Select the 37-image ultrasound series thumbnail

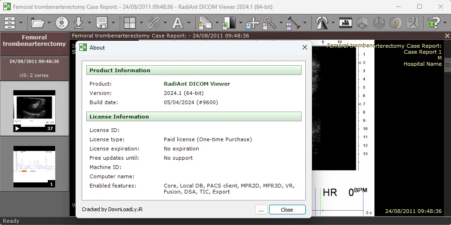click(34, 111)
